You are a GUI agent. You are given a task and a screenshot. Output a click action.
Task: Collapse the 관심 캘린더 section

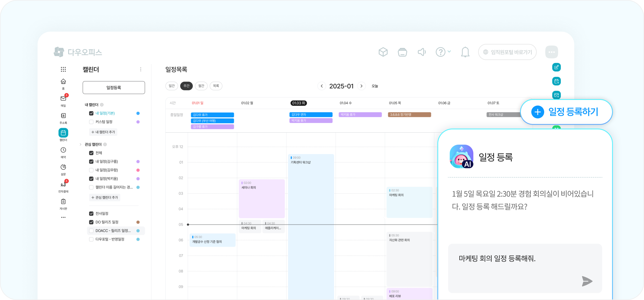point(80,144)
